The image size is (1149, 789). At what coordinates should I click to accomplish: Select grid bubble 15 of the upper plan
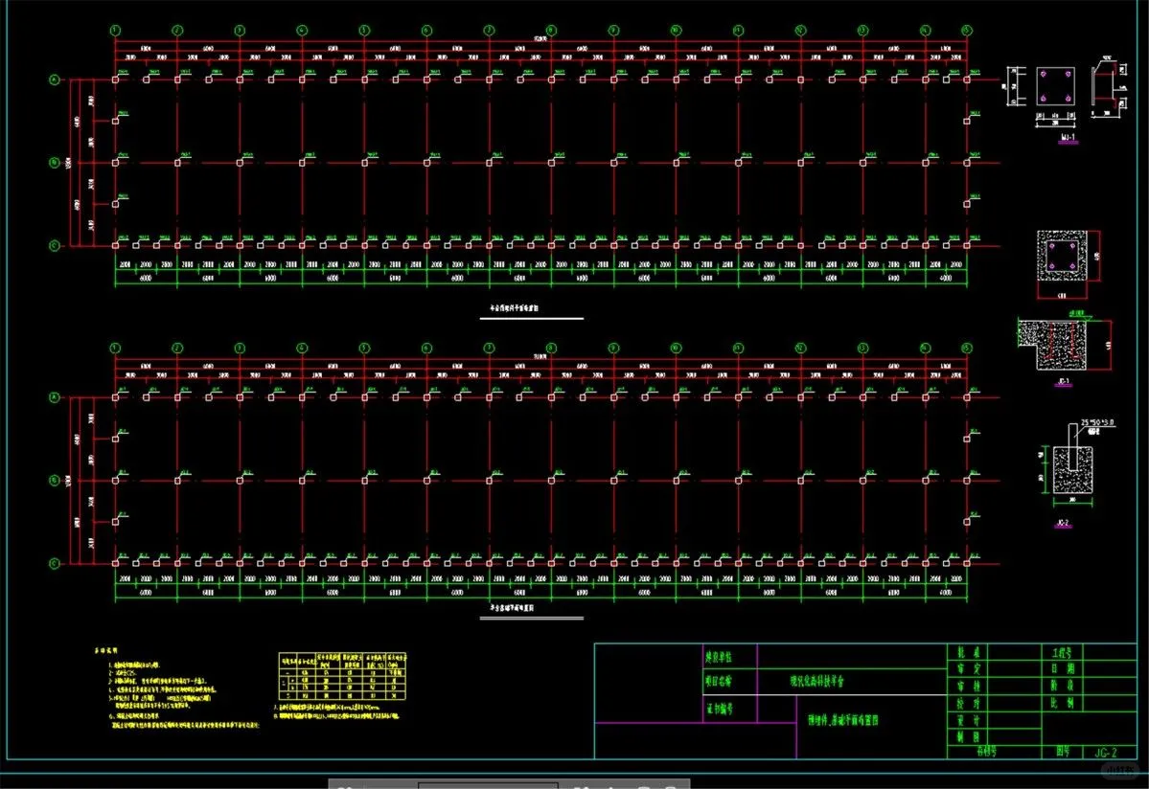(x=967, y=30)
